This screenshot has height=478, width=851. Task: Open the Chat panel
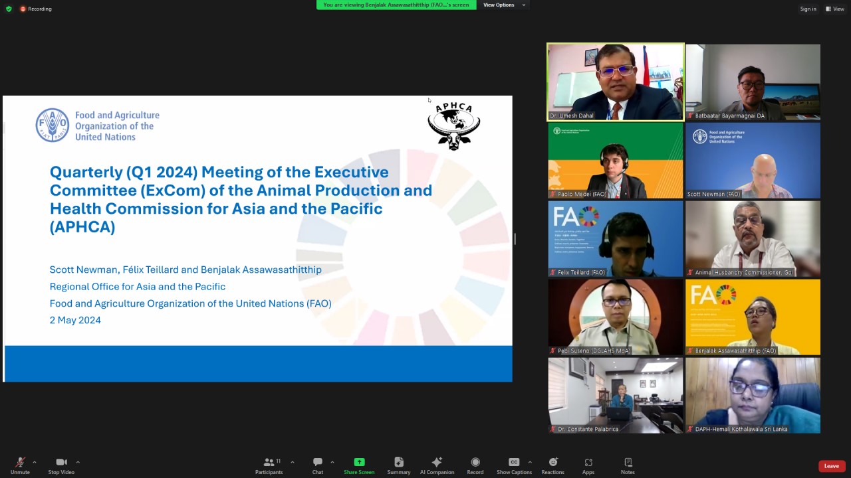coord(317,465)
